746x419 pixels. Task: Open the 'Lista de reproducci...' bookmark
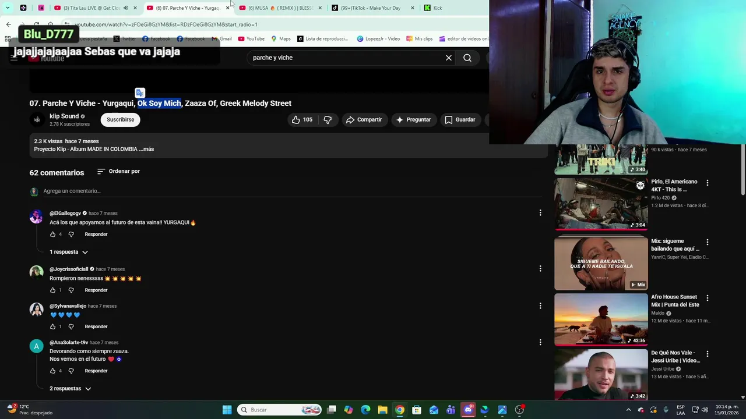(x=322, y=38)
